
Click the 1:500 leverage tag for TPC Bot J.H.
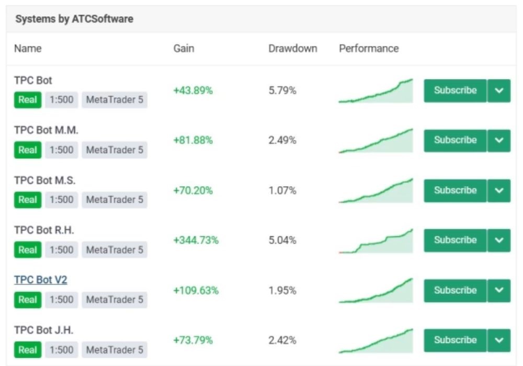[61, 350]
